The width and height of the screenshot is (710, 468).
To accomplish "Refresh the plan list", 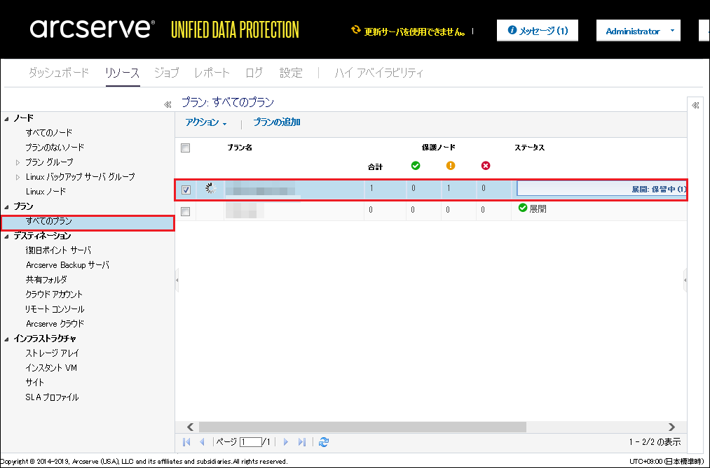I will click(323, 442).
